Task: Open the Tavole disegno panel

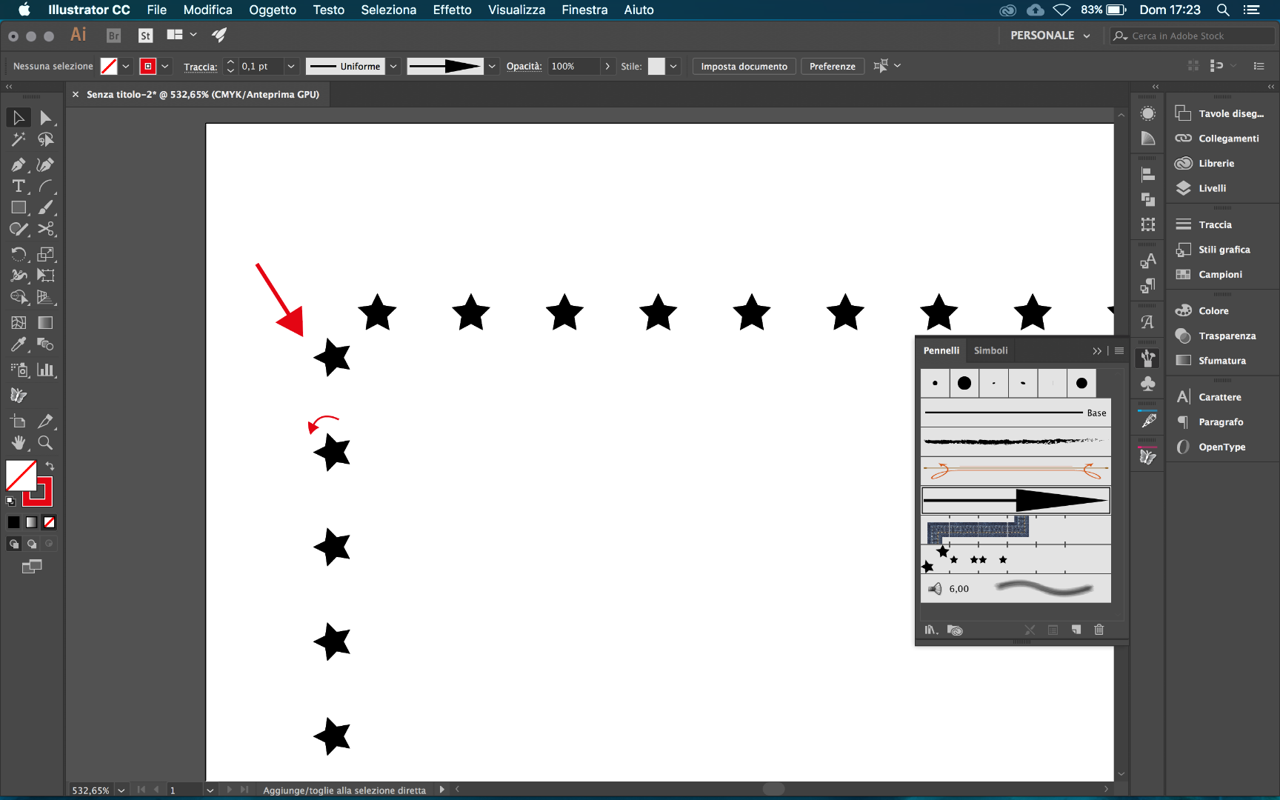Action: [x=1230, y=113]
